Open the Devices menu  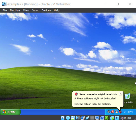coord(46,10)
